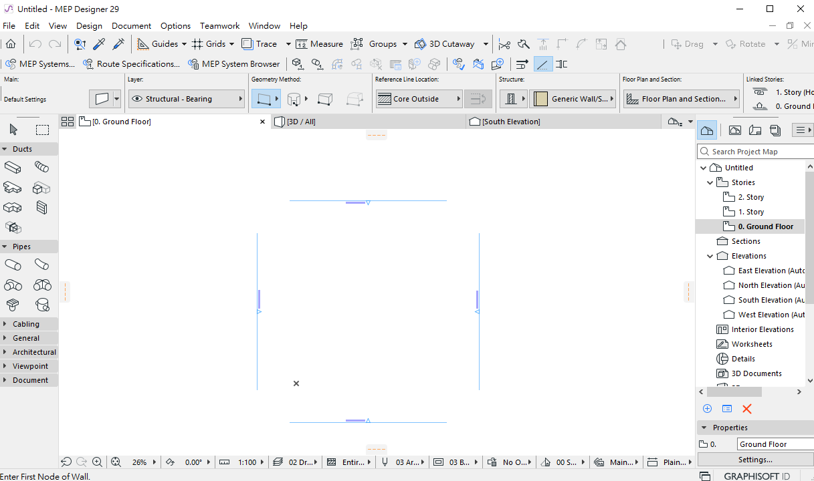This screenshot has height=481, width=814.
Task: Toggle the Guides snap button
Action: coord(143,44)
